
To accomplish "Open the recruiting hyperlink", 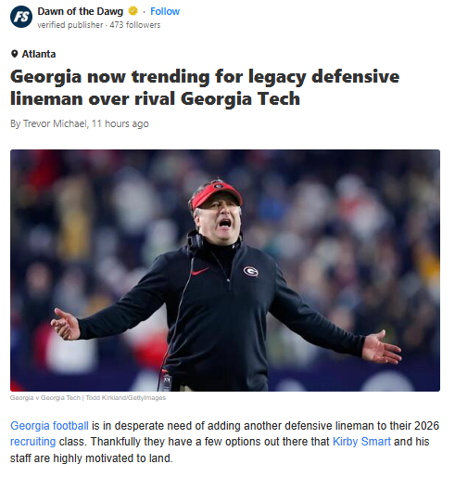I will (x=33, y=442).
